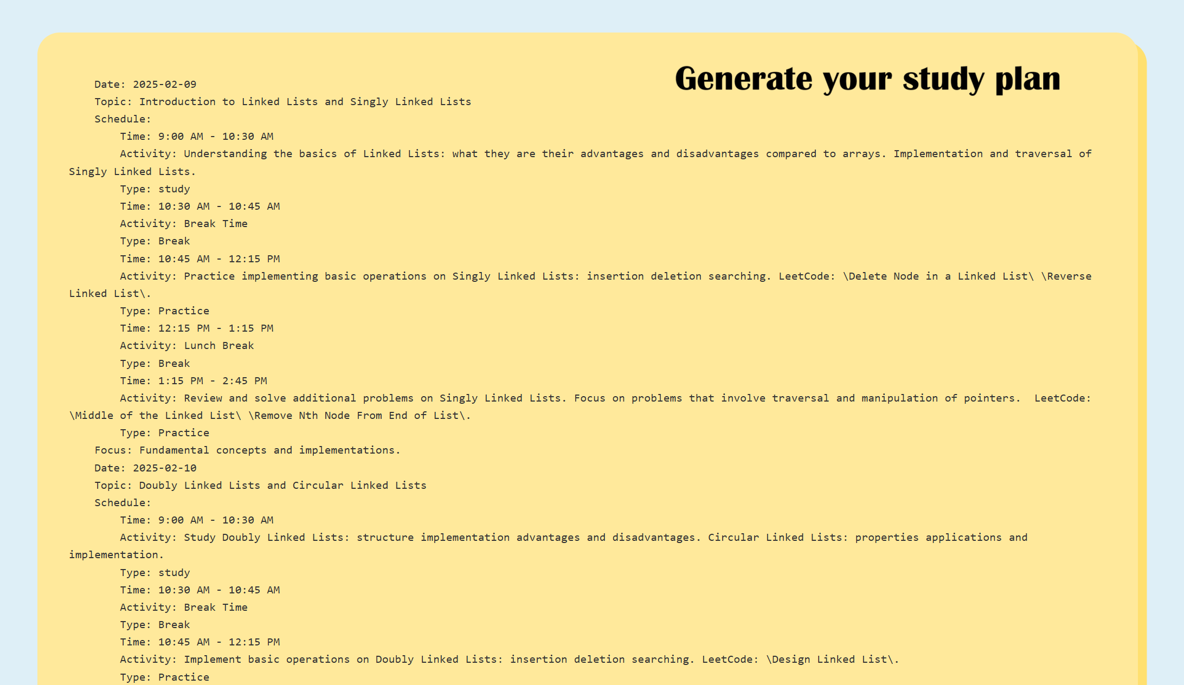Click the 'Activity: Lunch Break' line
Image resolution: width=1184 pixels, height=685 pixels.
[186, 346]
